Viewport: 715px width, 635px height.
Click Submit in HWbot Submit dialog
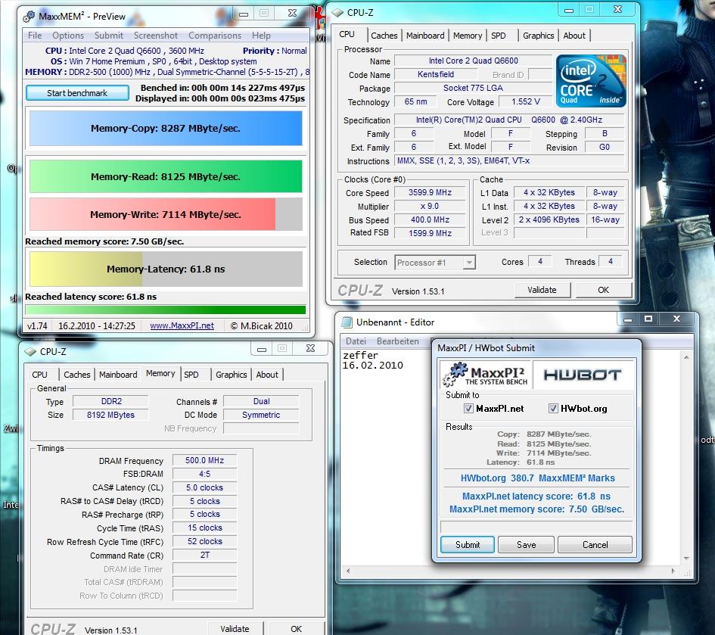[x=468, y=545]
